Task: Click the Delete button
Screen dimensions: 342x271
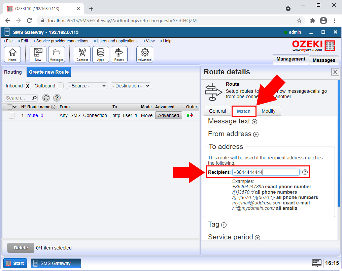Action: click(21, 248)
